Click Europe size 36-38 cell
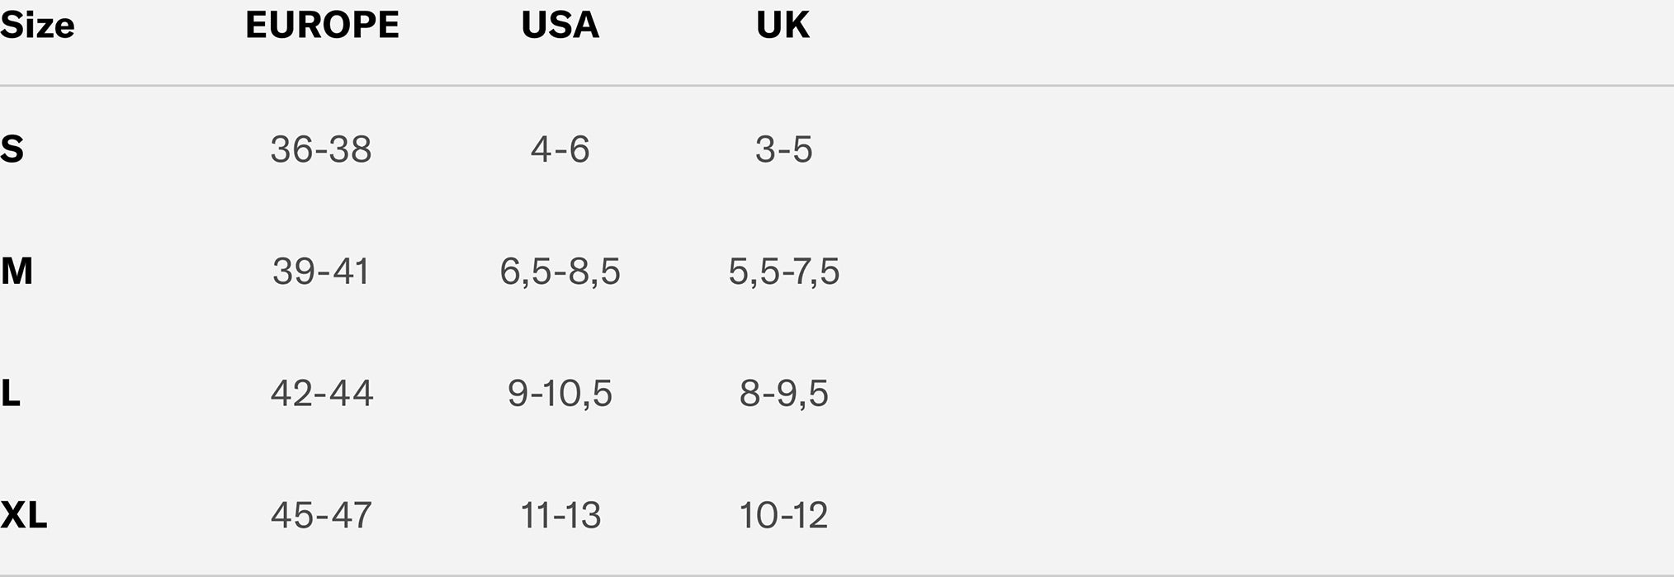Image resolution: width=1674 pixels, height=577 pixels. coord(321,149)
